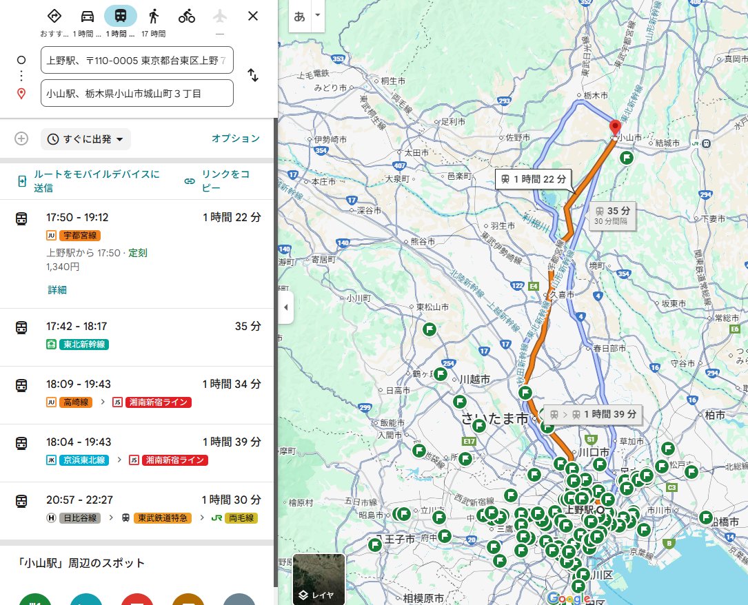The height and width of the screenshot is (605, 748).
Task: Click the red destination pin at 小山市
Action: tap(616, 127)
